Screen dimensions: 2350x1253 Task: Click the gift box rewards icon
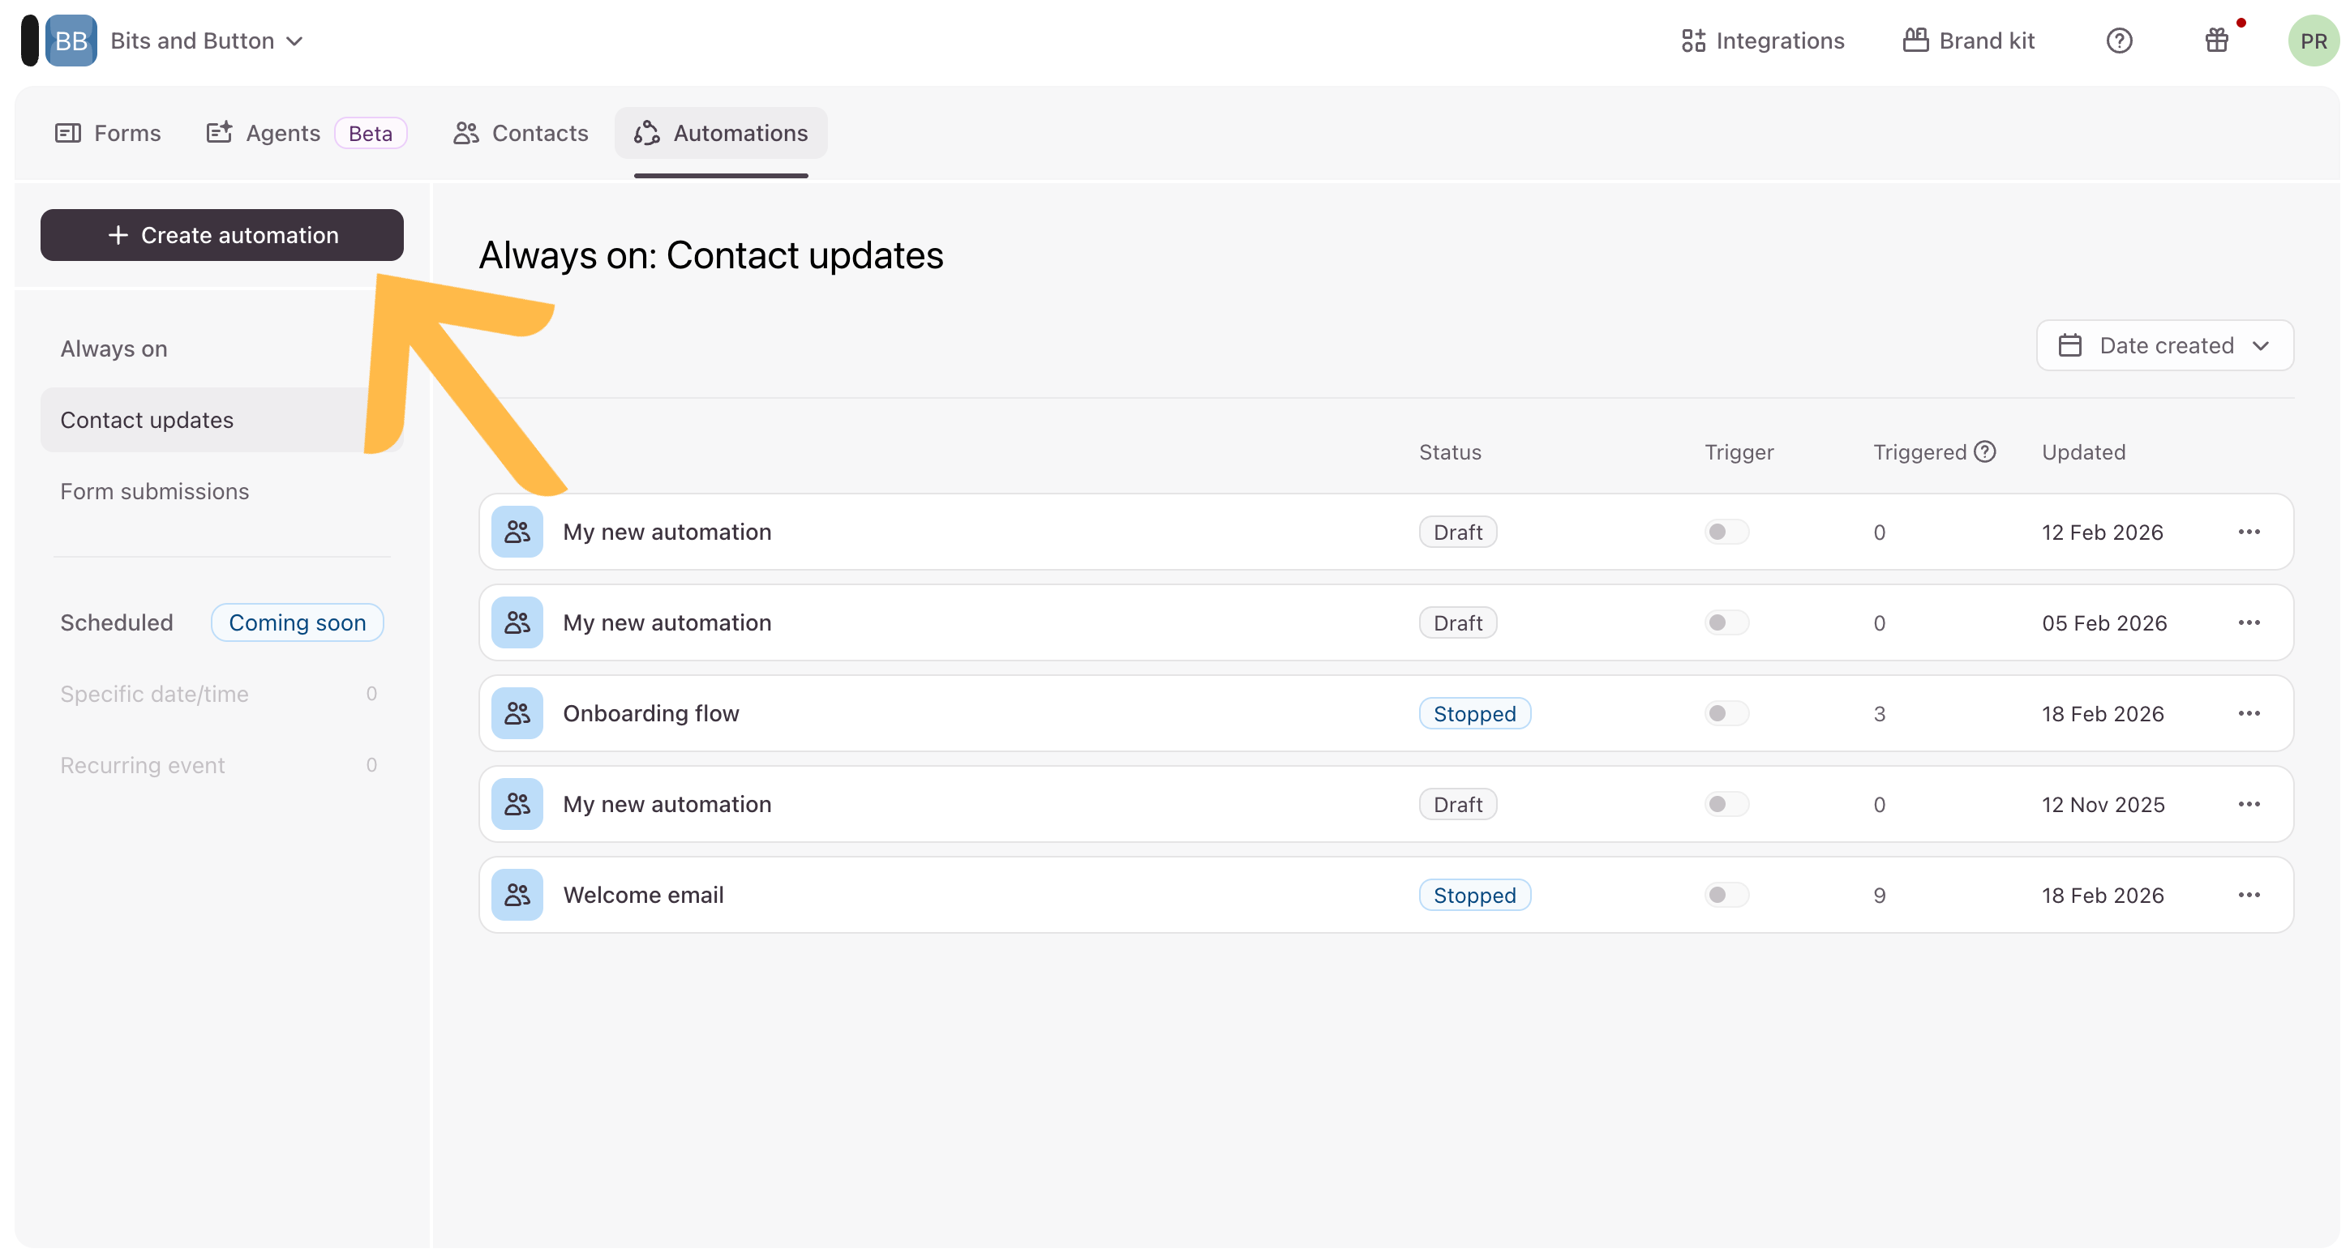point(2216,41)
